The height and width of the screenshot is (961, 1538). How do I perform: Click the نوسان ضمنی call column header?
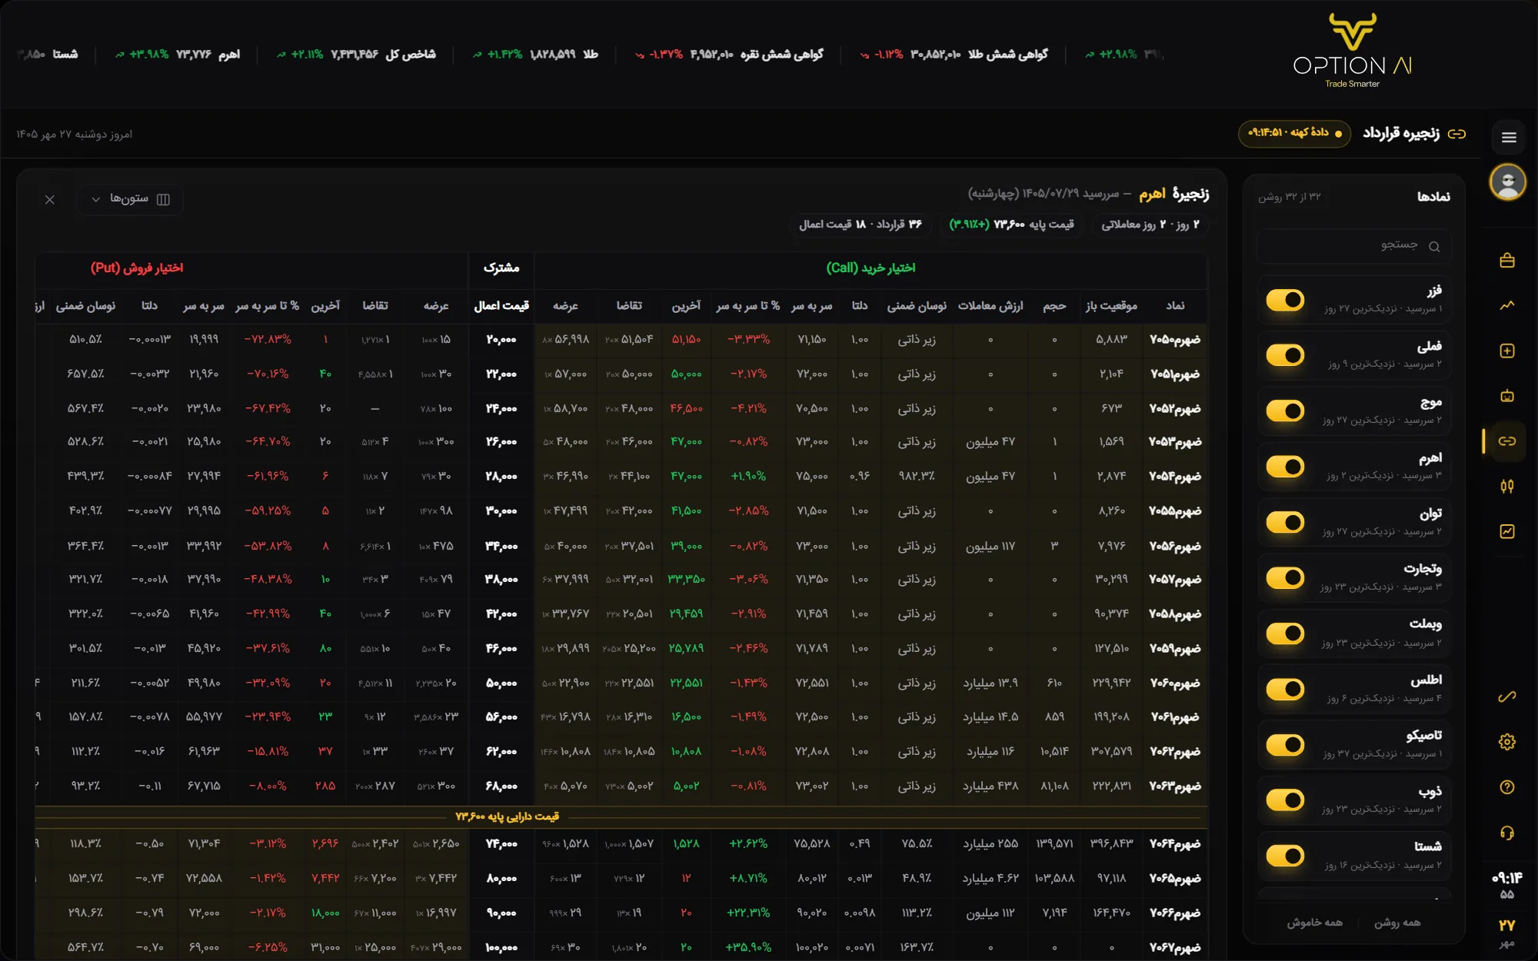point(917,306)
